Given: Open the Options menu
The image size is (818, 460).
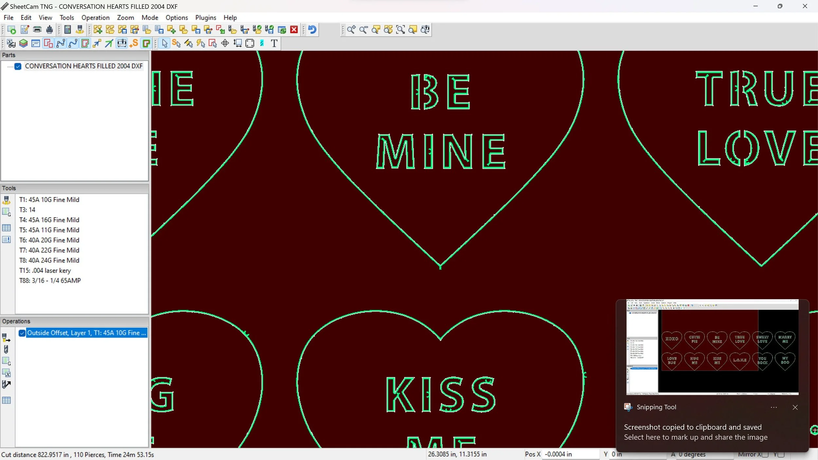Looking at the screenshot, I should (177, 18).
